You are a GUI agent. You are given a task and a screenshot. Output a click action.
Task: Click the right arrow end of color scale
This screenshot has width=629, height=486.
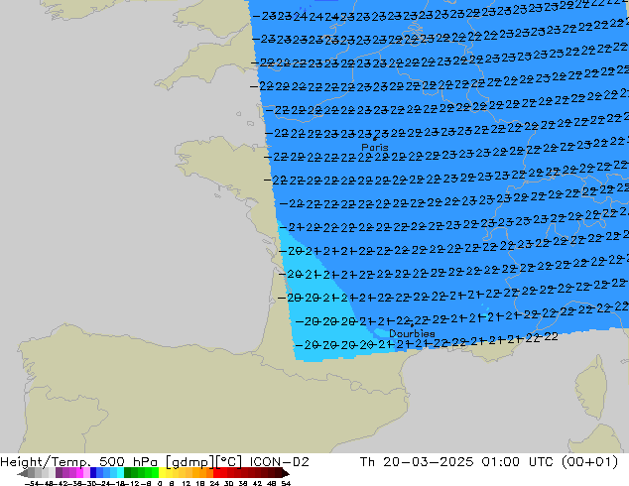click(x=286, y=473)
